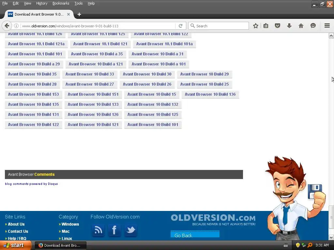Open the Windows category link

click(x=70, y=224)
